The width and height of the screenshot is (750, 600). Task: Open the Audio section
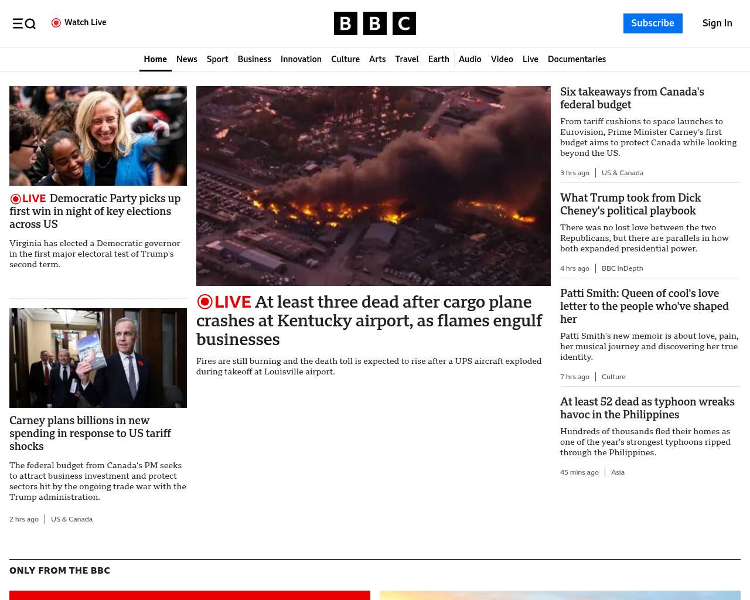[x=470, y=59]
